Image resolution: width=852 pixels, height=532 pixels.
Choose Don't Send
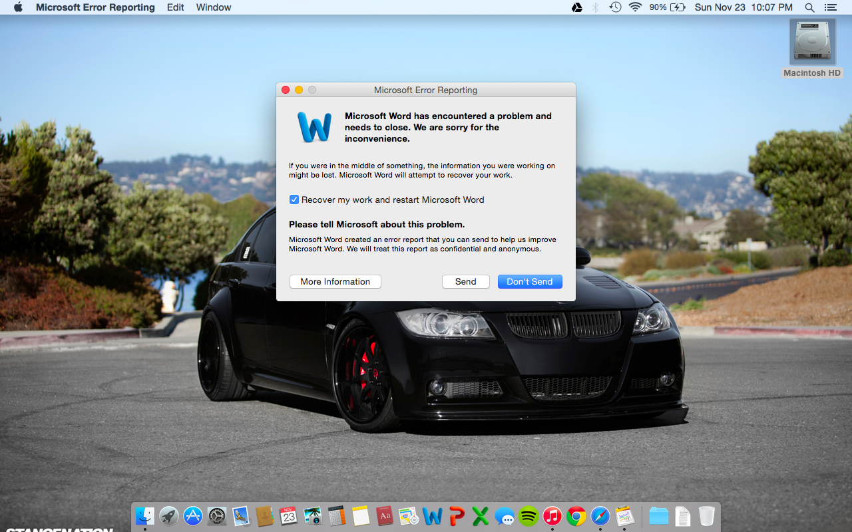click(x=530, y=281)
